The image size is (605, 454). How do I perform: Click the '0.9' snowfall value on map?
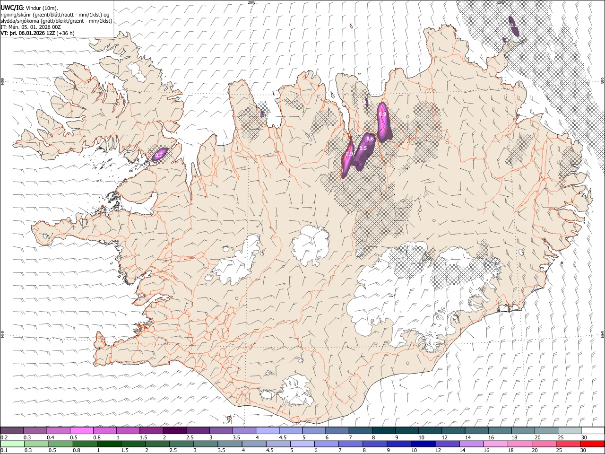coord(383,114)
